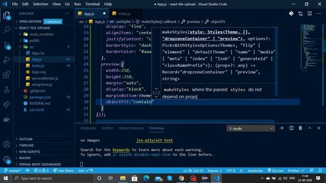This screenshot has width=326, height=183.
Task: Click Live Share in status bar
Action: 63,171
